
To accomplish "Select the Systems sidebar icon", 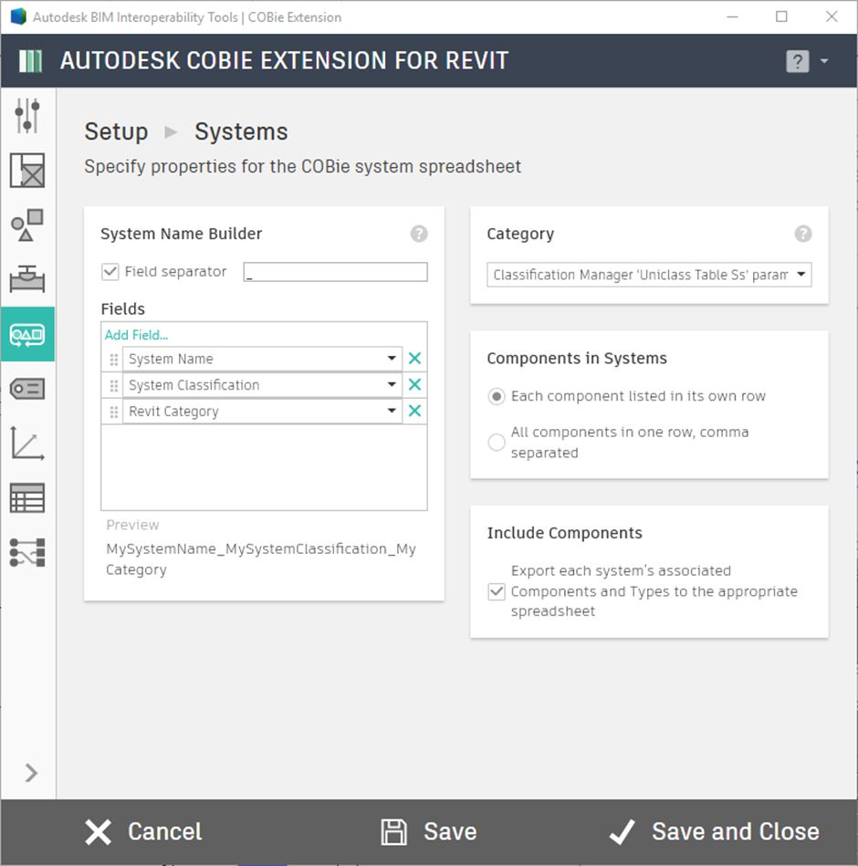I will point(27,335).
